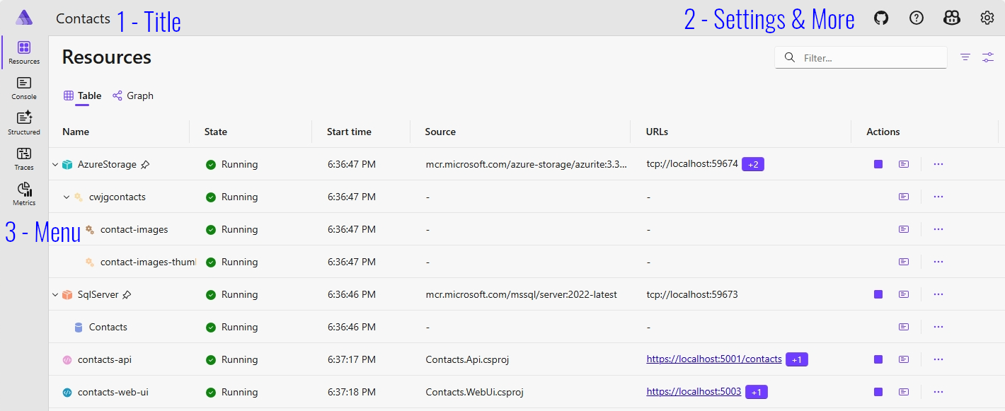Open more actions for contact-images-thumbnails row
The width and height of the screenshot is (1005, 411).
pos(938,262)
